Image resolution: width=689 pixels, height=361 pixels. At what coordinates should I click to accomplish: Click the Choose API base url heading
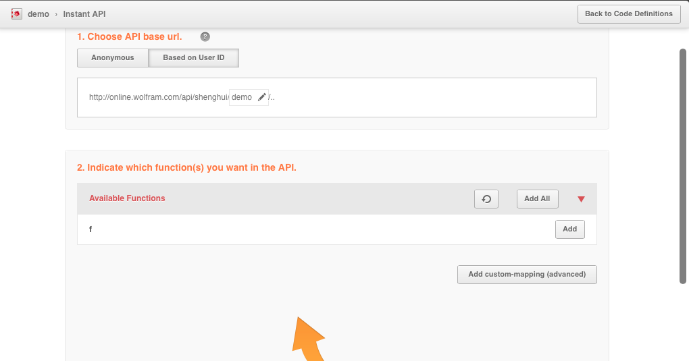[x=130, y=37]
